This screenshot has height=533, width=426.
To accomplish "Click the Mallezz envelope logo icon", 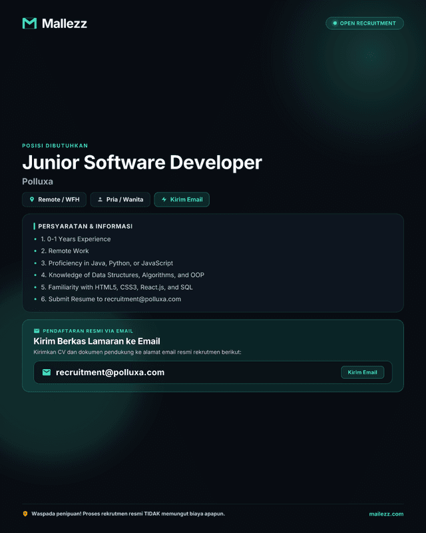I will coord(29,23).
